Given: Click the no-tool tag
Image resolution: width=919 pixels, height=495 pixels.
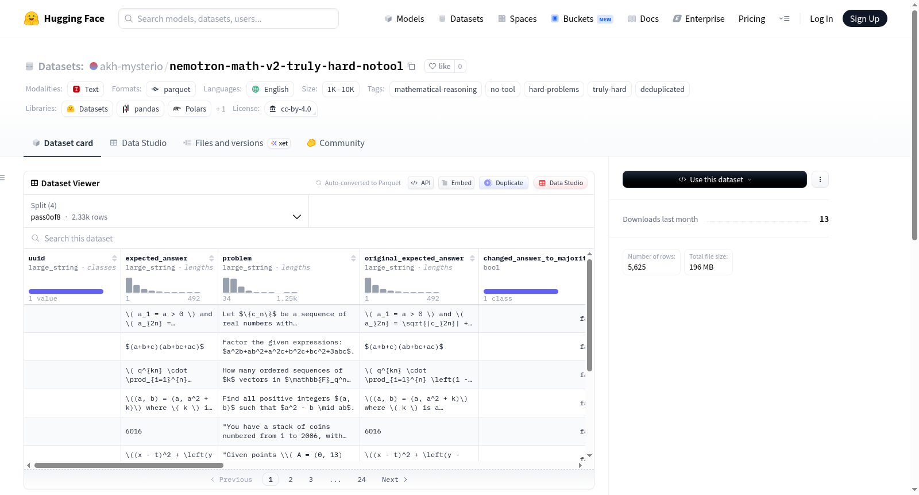Looking at the screenshot, I should click(503, 89).
